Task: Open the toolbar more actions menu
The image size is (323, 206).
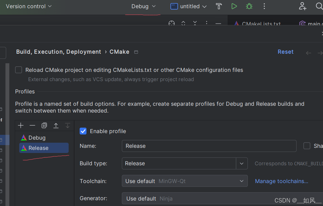Action: coord(264,6)
